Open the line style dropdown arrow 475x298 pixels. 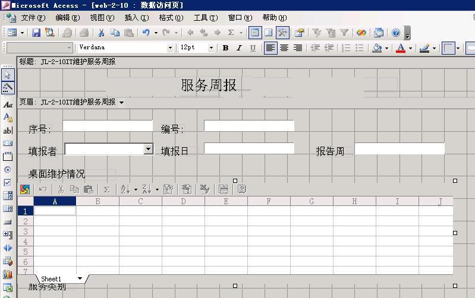[458, 48]
